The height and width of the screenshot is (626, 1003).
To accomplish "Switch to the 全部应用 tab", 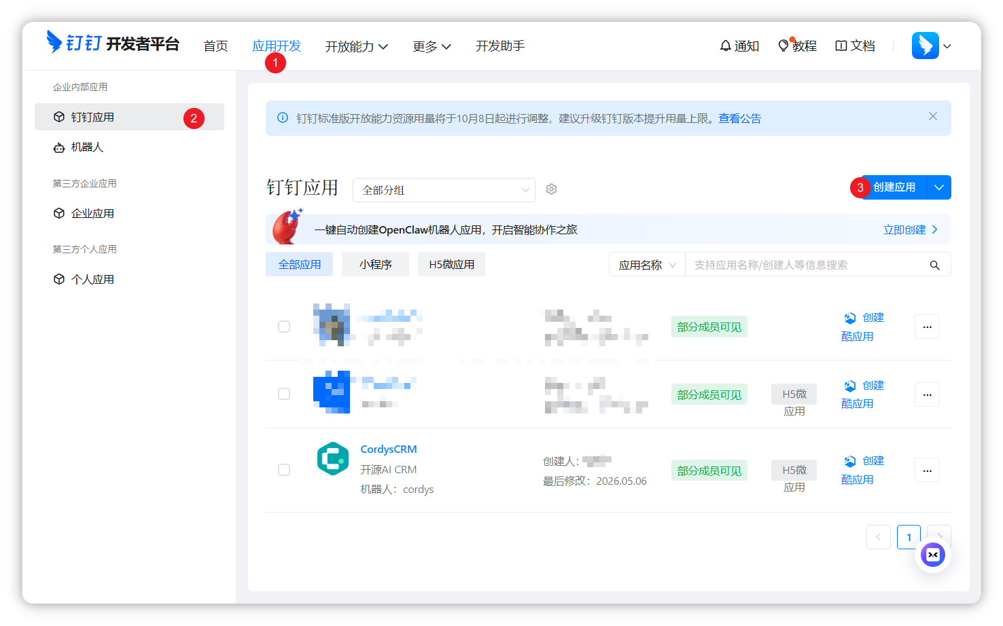I will click(300, 264).
